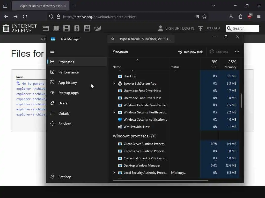Close explorer-archive directory listing tab
This screenshot has height=198, width=265.
pyautogui.click(x=65, y=6)
